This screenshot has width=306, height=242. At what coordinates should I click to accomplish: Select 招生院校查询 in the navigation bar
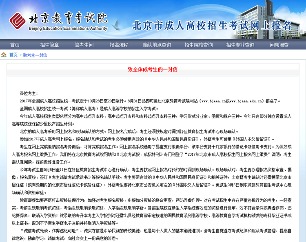[x=200, y=45]
